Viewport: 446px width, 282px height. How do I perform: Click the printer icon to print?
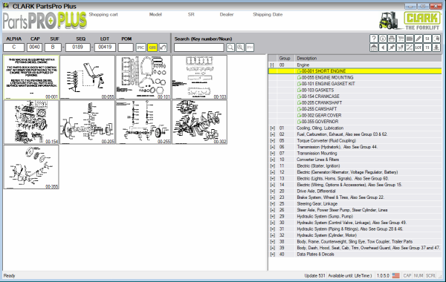click(392, 39)
